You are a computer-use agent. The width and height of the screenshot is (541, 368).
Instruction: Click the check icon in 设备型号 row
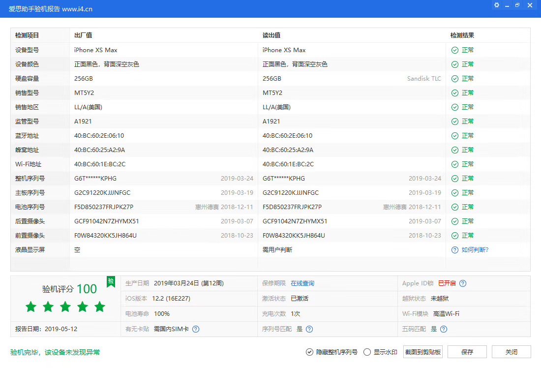[x=455, y=50]
